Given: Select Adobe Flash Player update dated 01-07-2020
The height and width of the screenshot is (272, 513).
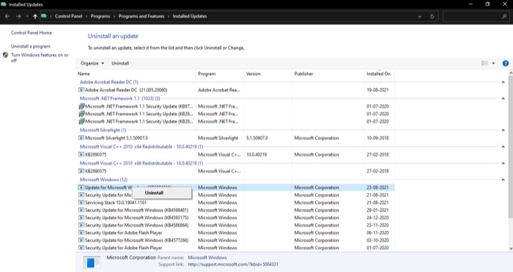Looking at the screenshot, I should point(235,248).
